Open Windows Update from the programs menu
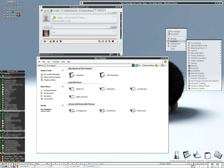 tap(198, 88)
